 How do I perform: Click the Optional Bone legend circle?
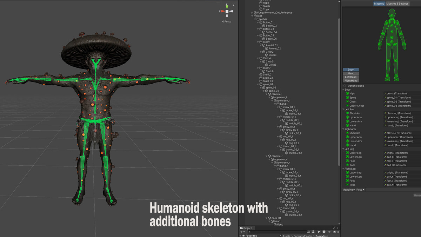tap(345, 86)
